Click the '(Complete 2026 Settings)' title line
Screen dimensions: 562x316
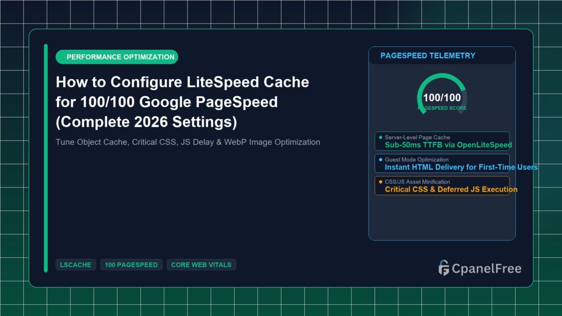(146, 122)
